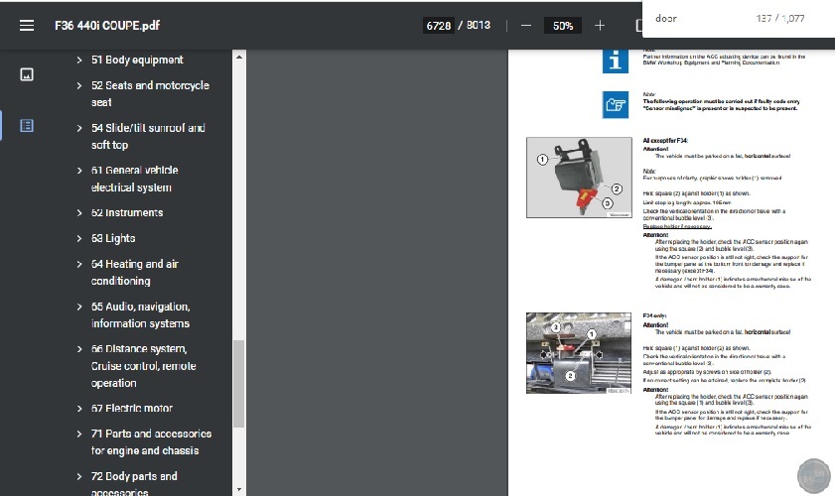This screenshot has width=835, height=496.
Task: Toggle the sidebar menu hamburger icon
Action: tap(27, 26)
